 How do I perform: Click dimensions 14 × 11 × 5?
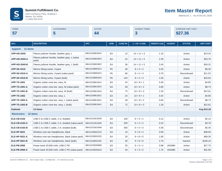click(139, 64)
